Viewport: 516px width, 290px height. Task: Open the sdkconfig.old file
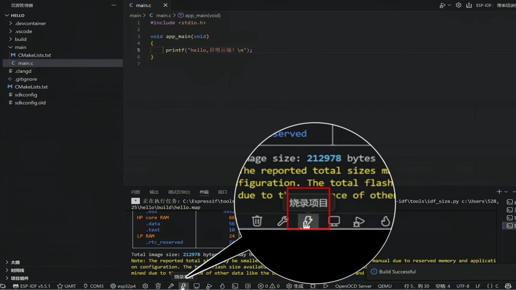30,103
